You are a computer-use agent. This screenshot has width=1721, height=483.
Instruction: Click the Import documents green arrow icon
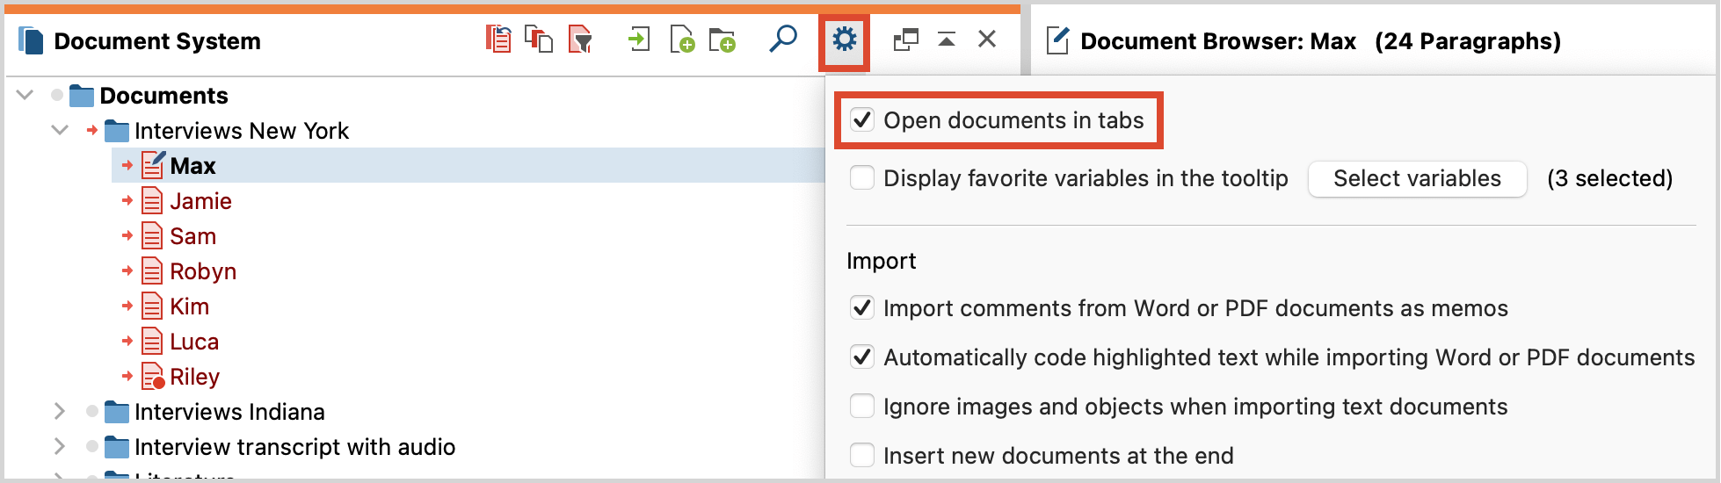tap(639, 40)
